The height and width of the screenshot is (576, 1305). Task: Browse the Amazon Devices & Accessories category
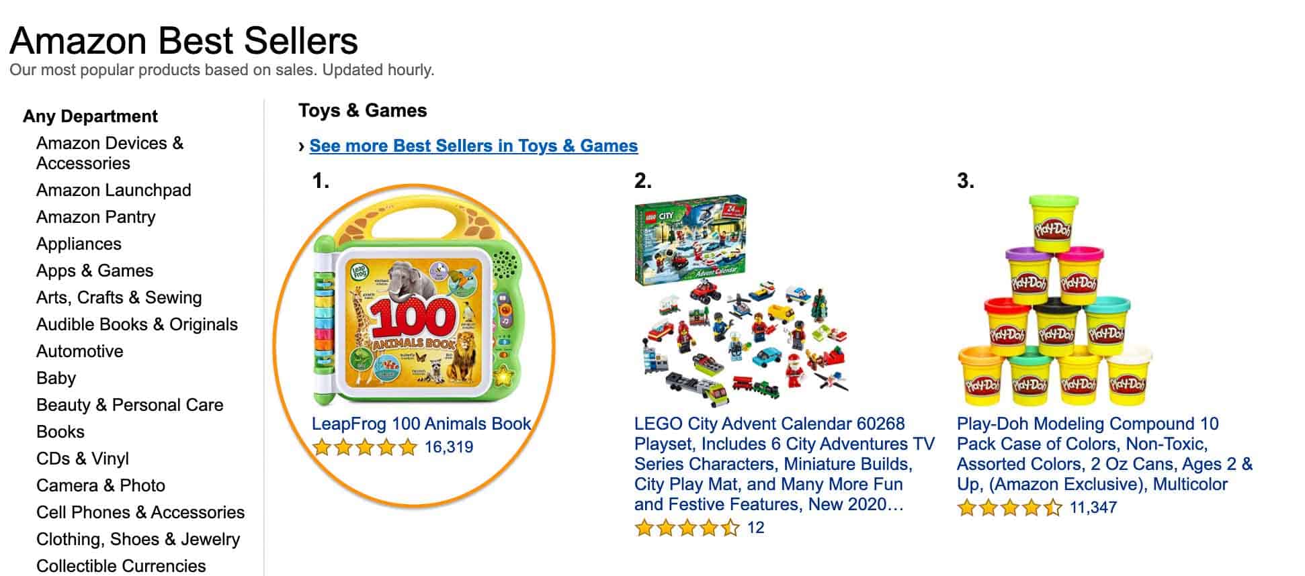point(111,153)
